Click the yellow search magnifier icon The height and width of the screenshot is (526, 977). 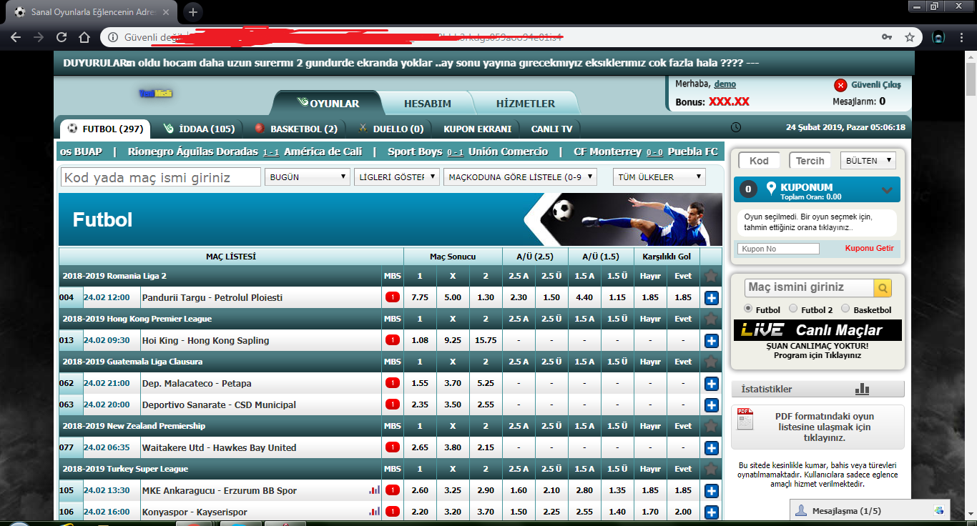(883, 288)
